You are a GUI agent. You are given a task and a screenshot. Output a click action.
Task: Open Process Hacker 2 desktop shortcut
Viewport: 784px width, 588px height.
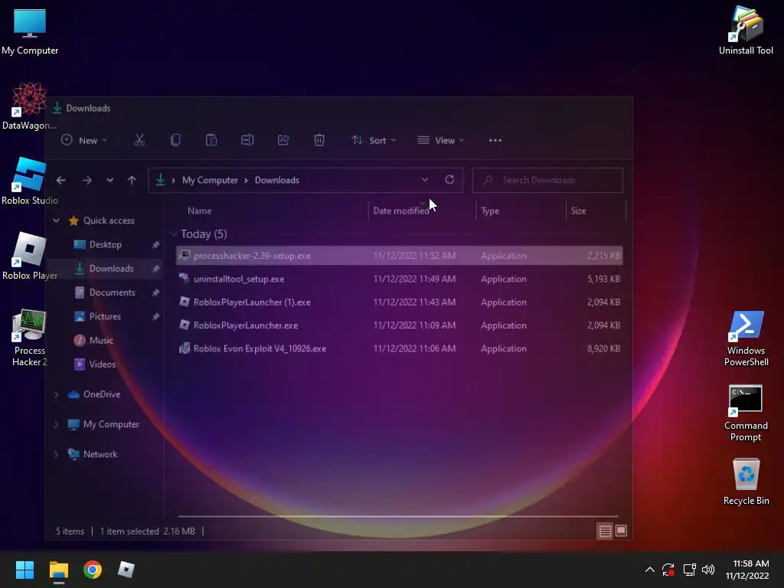click(x=30, y=338)
